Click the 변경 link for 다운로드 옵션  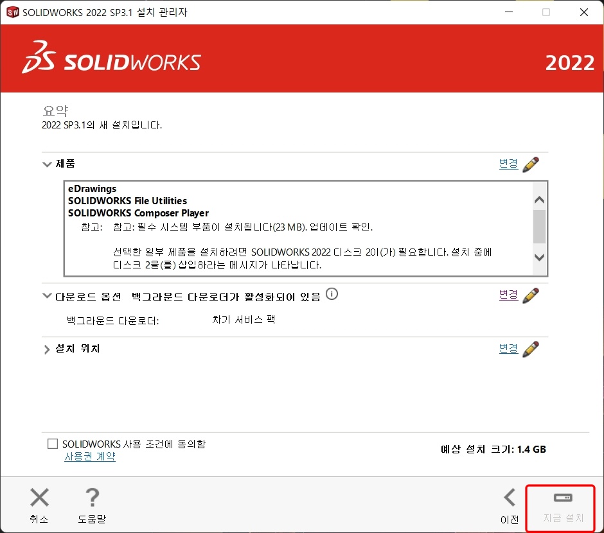[x=508, y=295]
